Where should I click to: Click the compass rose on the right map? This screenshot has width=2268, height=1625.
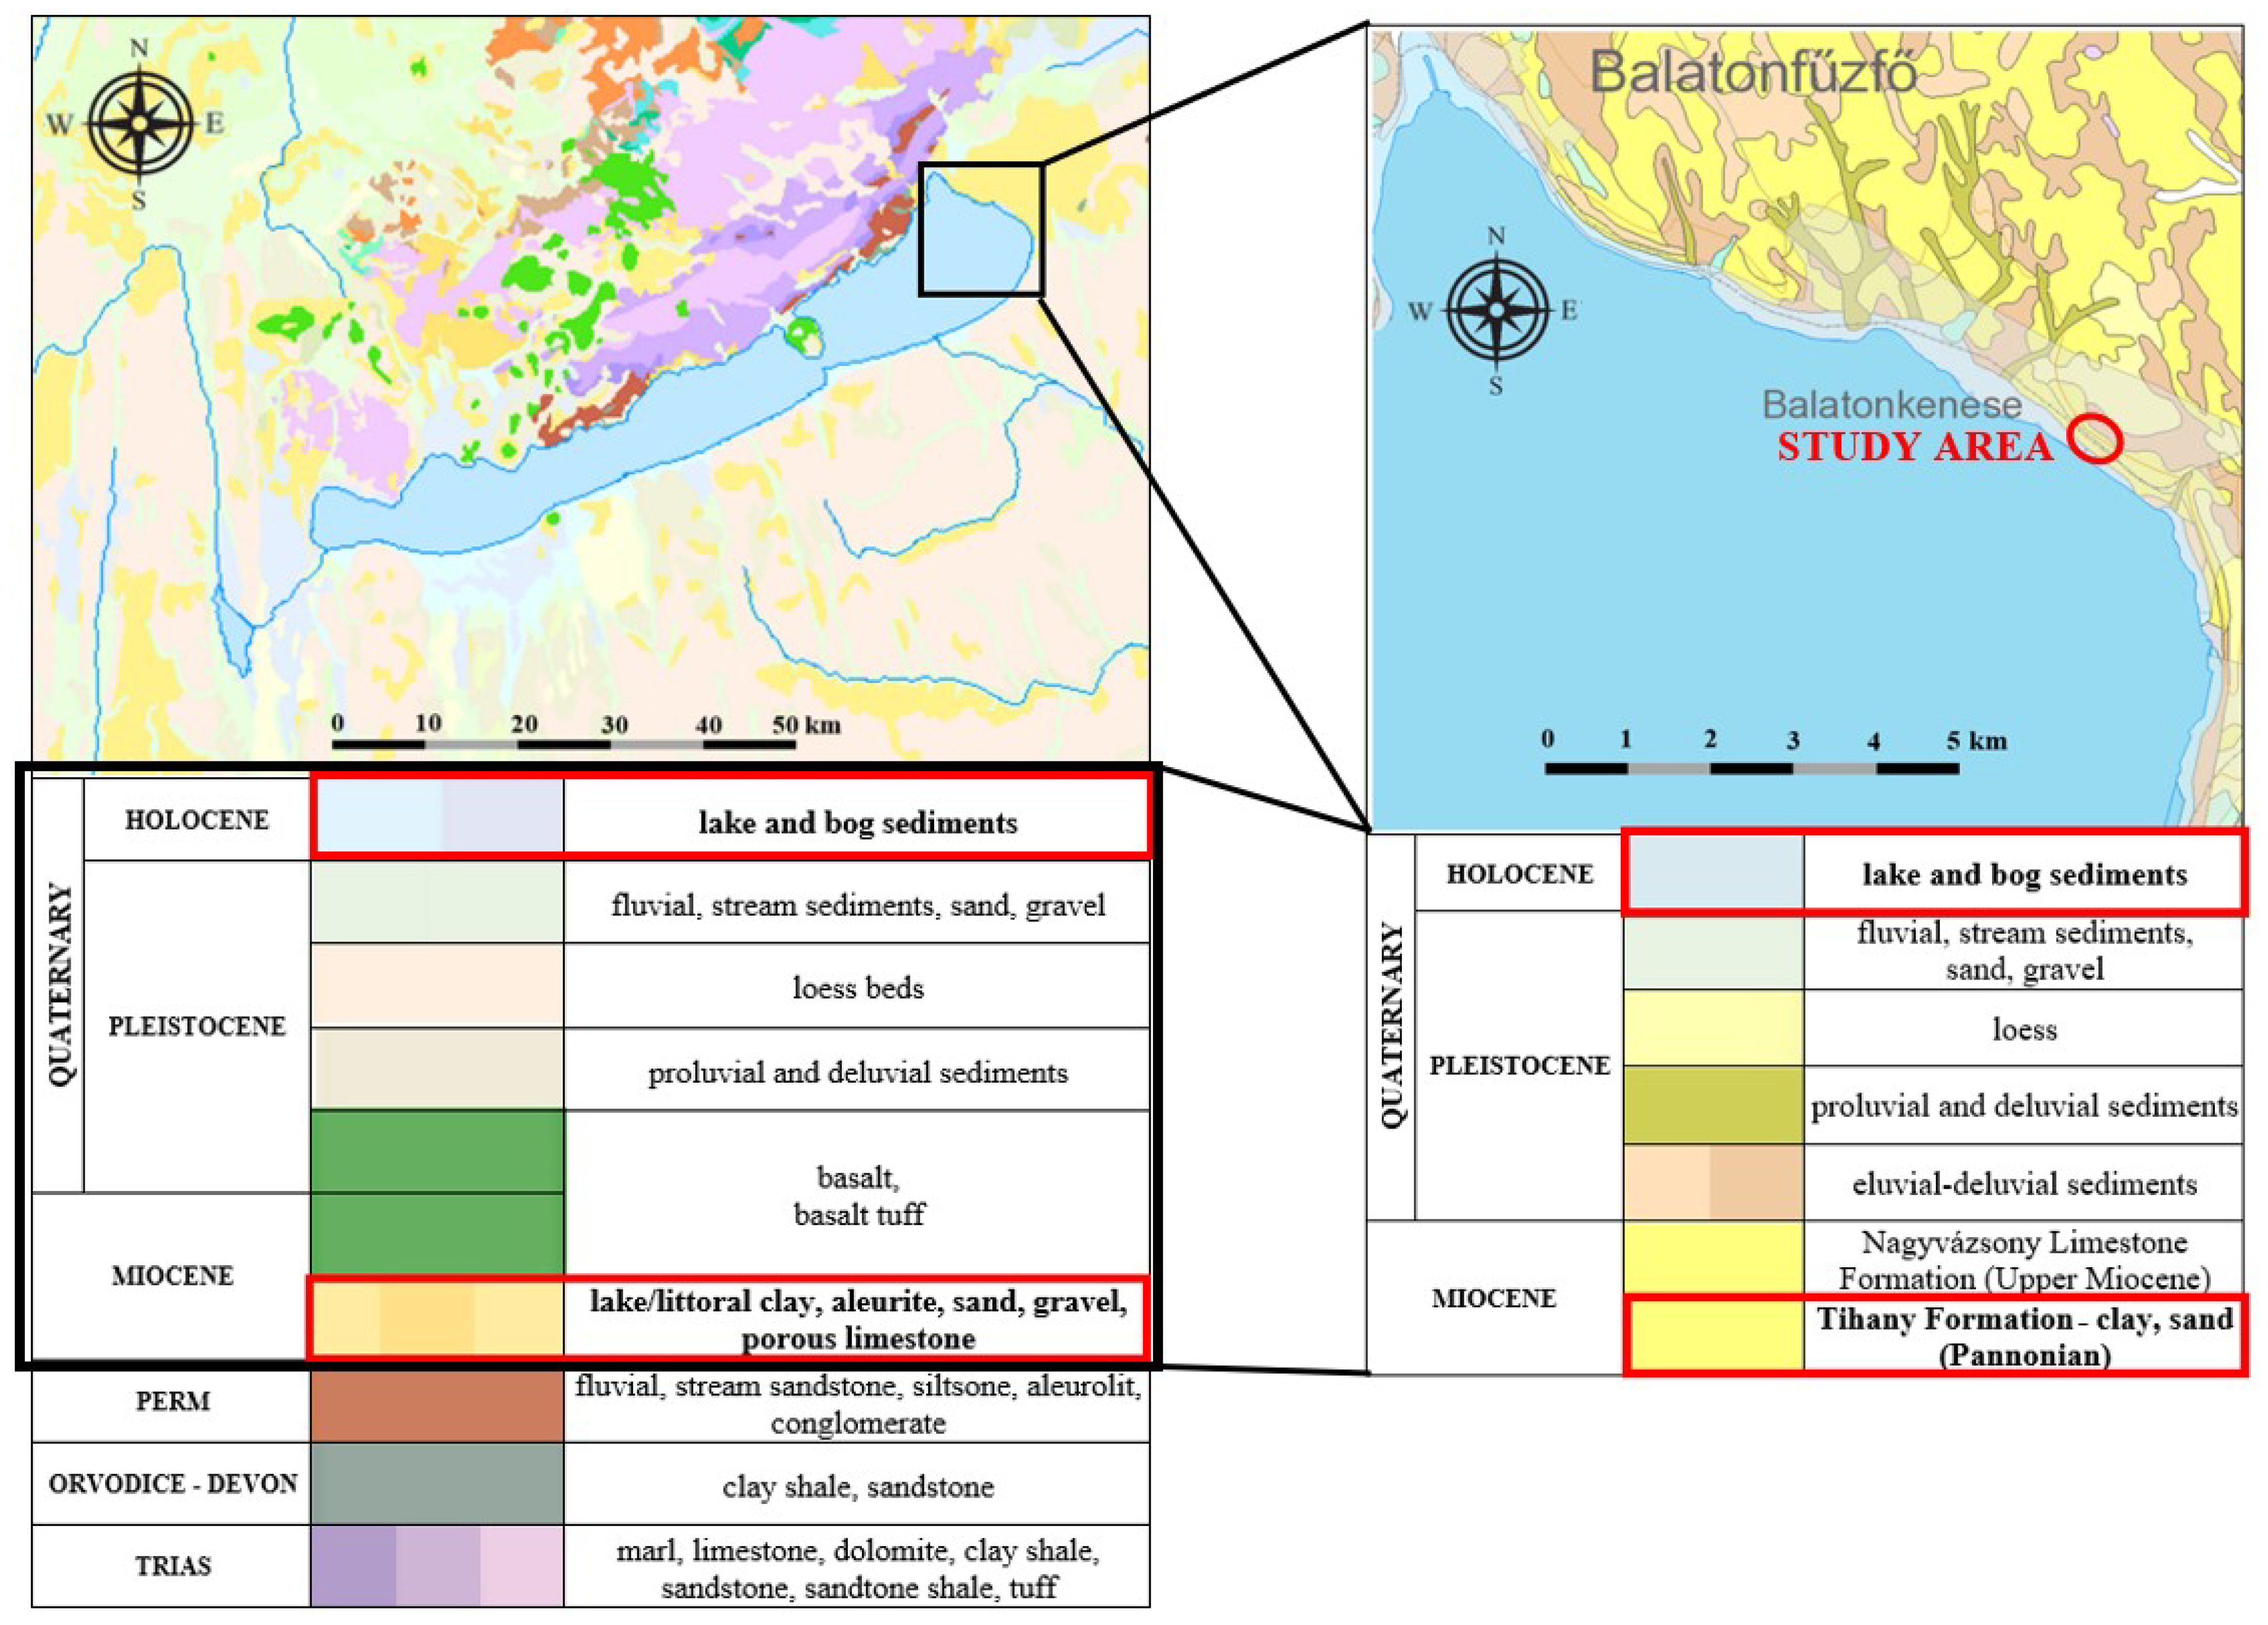[1496, 310]
